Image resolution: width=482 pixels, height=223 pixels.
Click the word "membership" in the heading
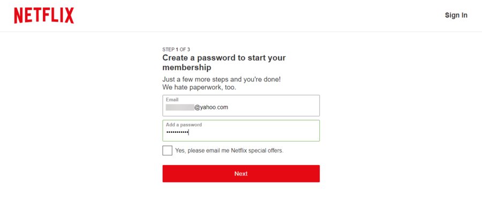point(186,68)
